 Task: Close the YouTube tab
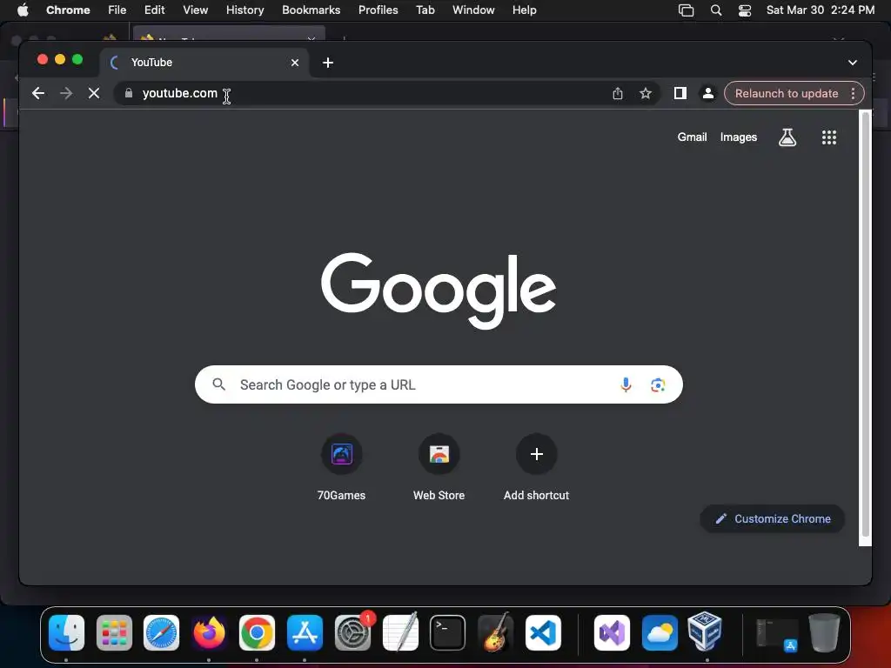[294, 63]
